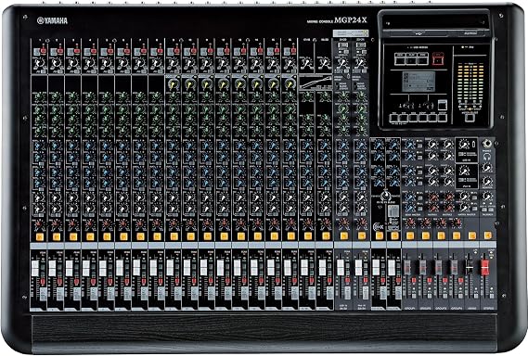The width and height of the screenshot is (528, 356).
Task: Click the channel 5 top green EQ knob
Action: pyautogui.click(x=107, y=98)
